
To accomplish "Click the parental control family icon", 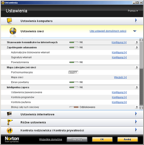I will (10, 130).
